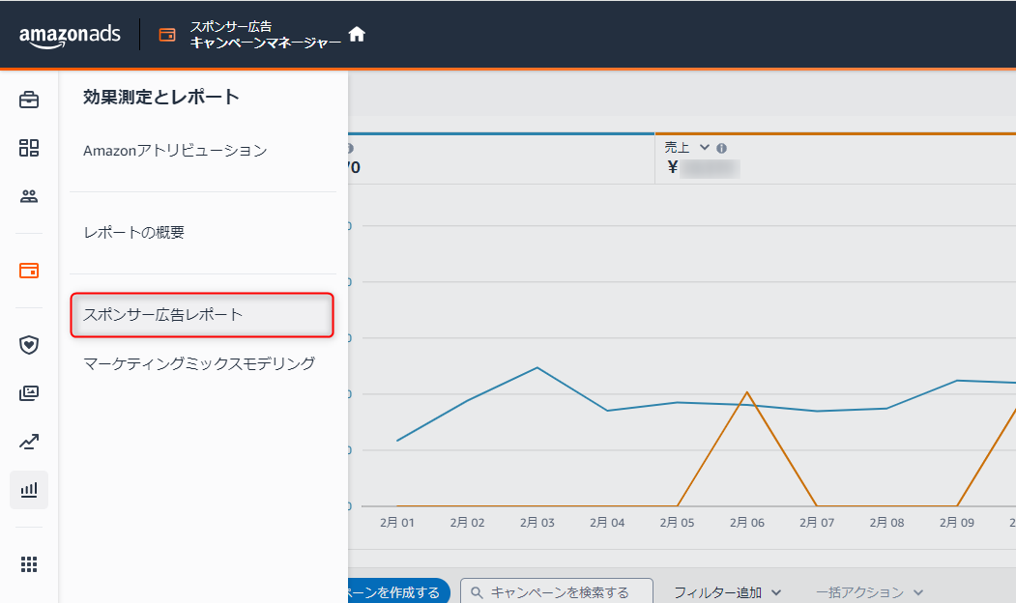This screenshot has height=603, width=1016.
Task: Open the briefcase icon in sidebar
Action: tap(28, 100)
